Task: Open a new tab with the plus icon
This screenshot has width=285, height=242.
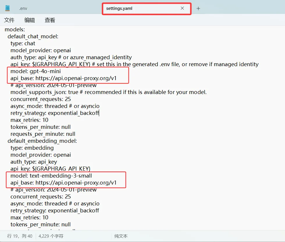Action: pyautogui.click(x=199, y=8)
